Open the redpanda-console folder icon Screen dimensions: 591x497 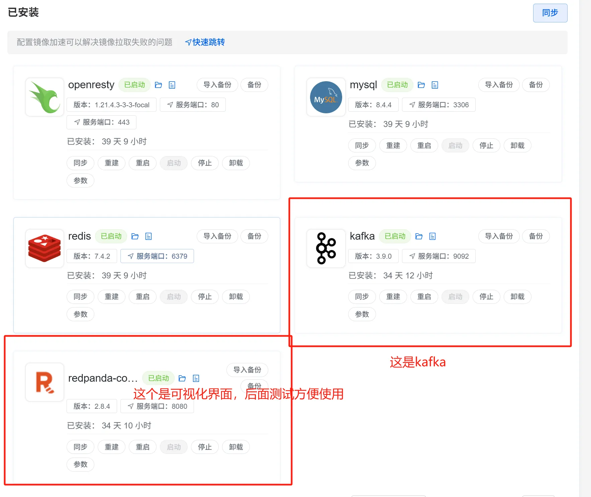tap(182, 378)
